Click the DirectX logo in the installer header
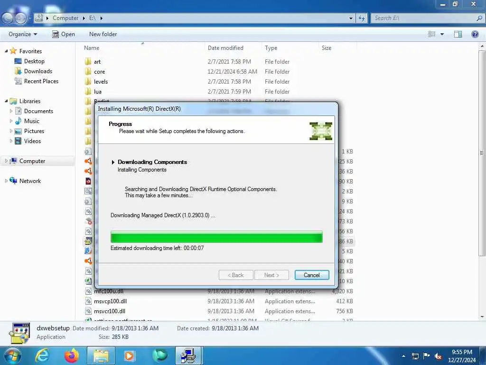Screen dimensions: 486x365 point(321,131)
